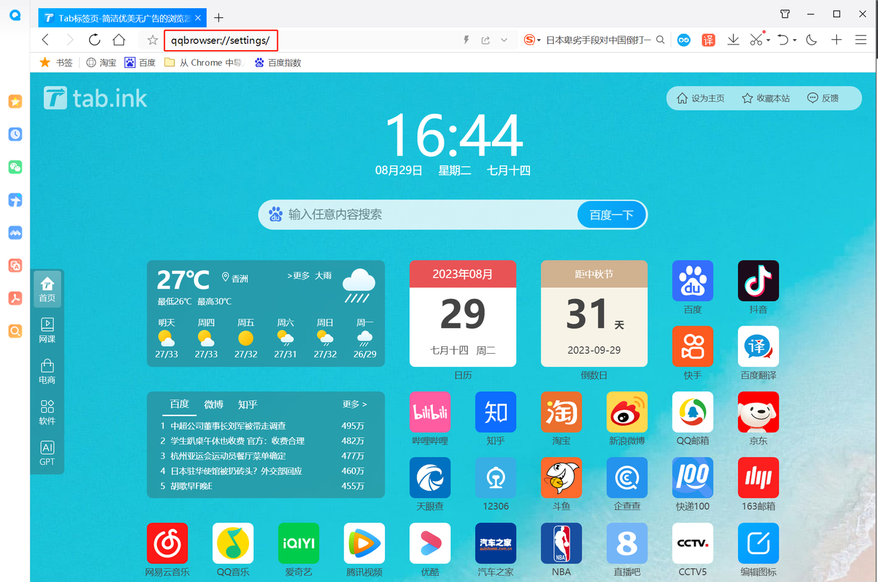This screenshot has width=878, height=582.
Task: Select 软件 in the page side menu
Action: (x=47, y=412)
